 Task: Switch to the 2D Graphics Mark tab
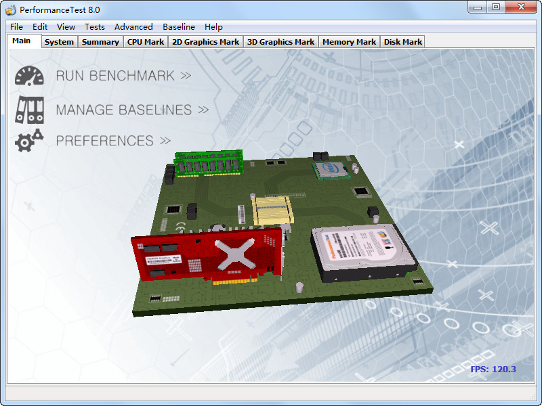(206, 42)
